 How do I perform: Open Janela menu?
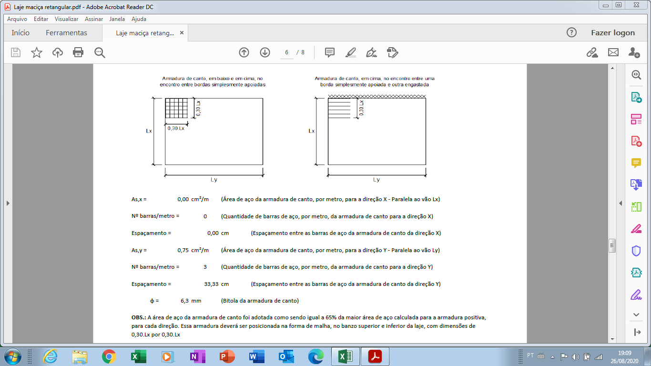pyautogui.click(x=117, y=19)
